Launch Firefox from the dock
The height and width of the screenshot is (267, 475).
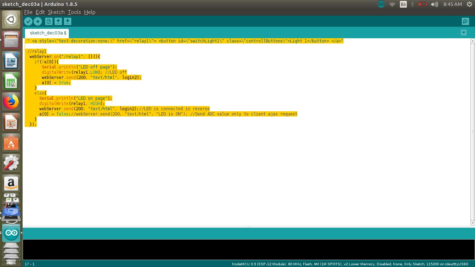tap(11, 102)
